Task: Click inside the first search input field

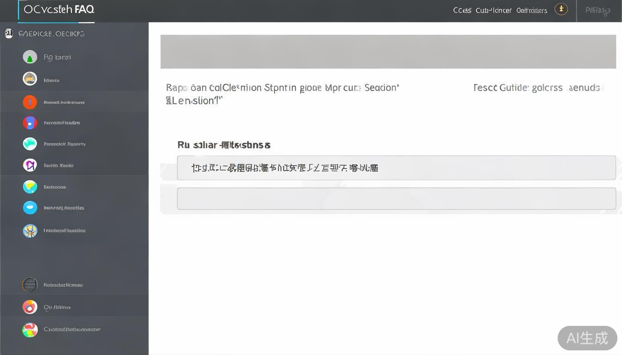Action: [x=396, y=167]
